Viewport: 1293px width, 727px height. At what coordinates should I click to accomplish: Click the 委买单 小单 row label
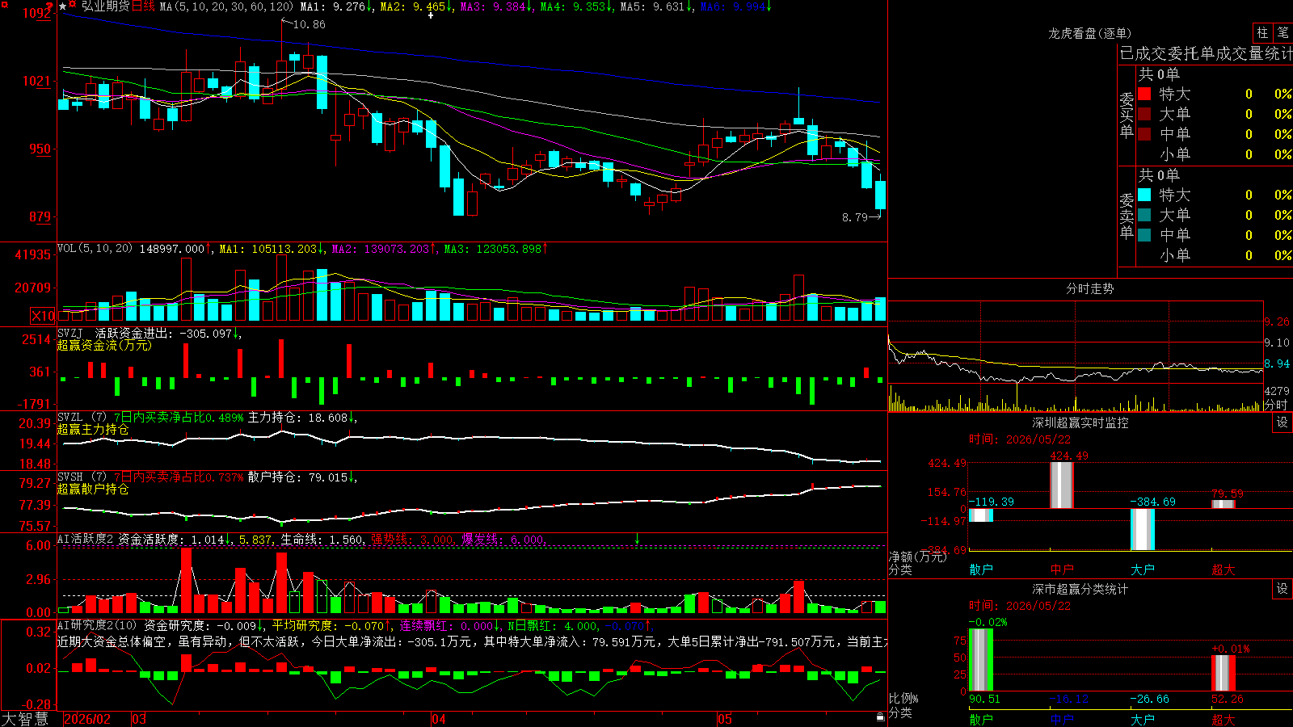pos(1175,154)
